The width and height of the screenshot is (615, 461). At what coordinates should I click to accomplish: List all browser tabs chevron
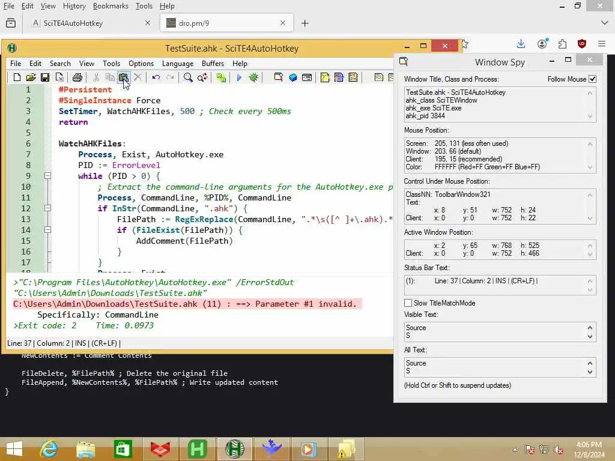(604, 23)
